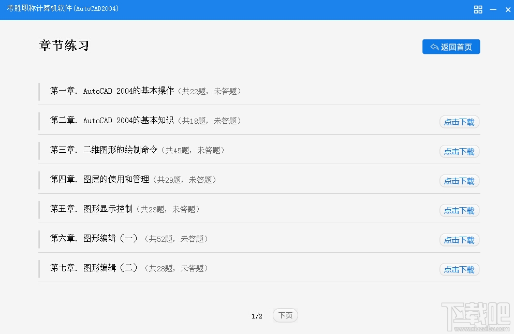Image resolution: width=514 pixels, height=334 pixels.
Task: Click 点击下载 for 第四章
Action: tap(459, 181)
